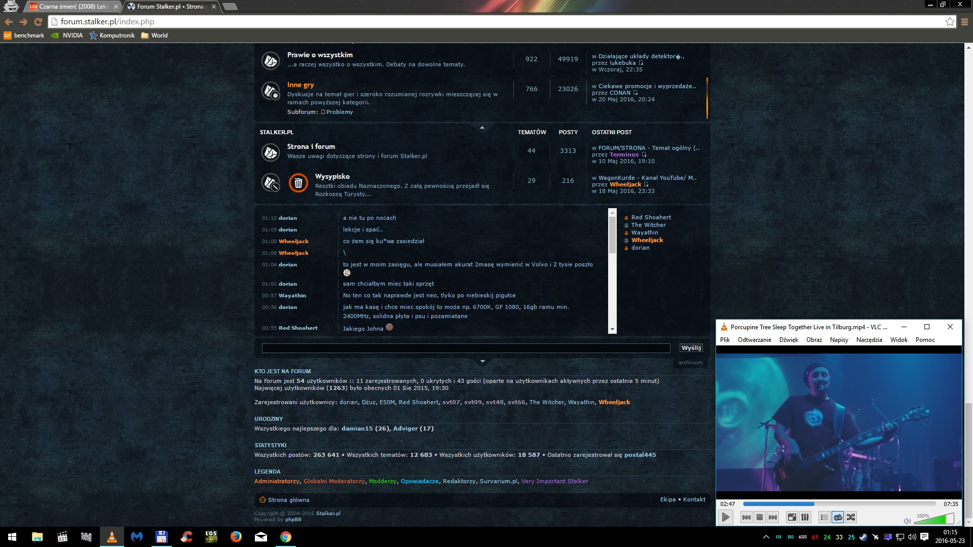Open Windows Start menu
Image resolution: width=973 pixels, height=547 pixels.
(x=12, y=537)
